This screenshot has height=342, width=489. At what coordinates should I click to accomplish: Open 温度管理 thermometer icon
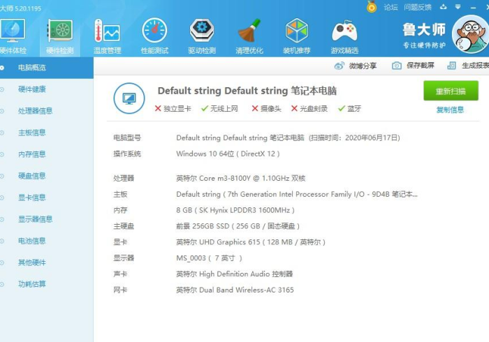108,36
